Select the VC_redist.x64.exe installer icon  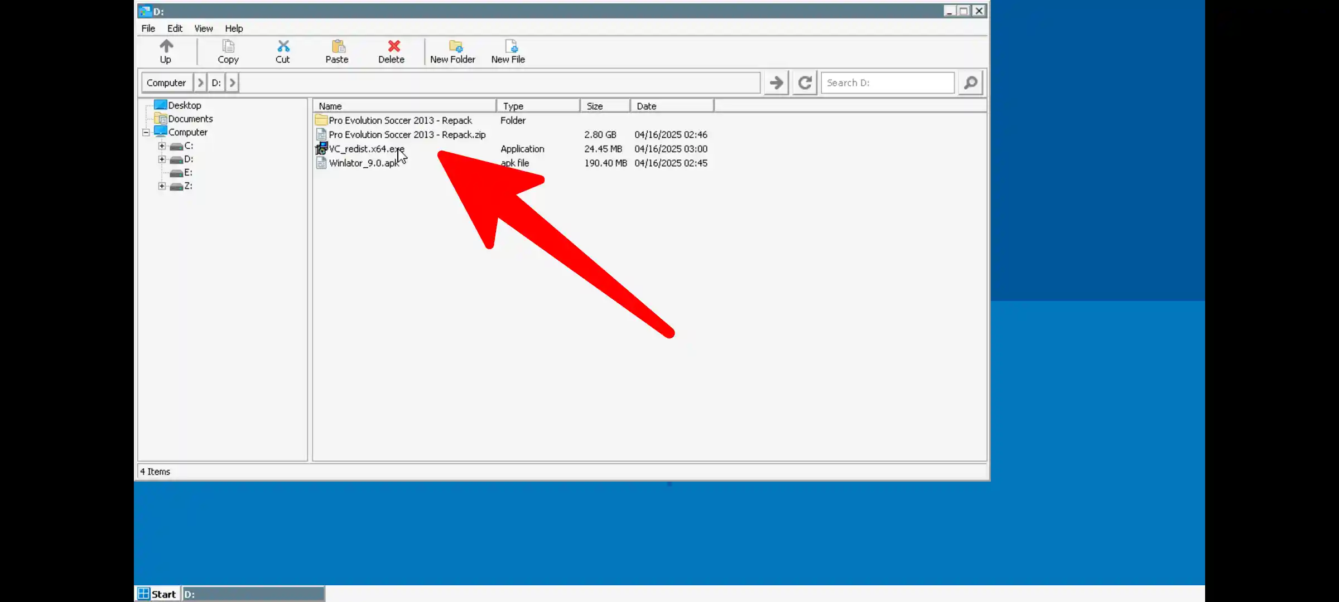point(321,149)
